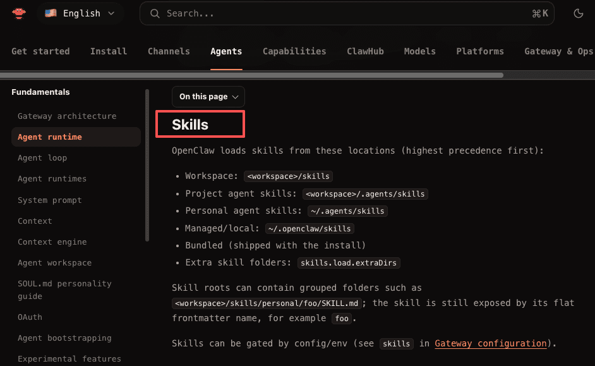Click the horizontal tab bar scrollbar
This screenshot has height=366, width=595.
click(x=251, y=75)
